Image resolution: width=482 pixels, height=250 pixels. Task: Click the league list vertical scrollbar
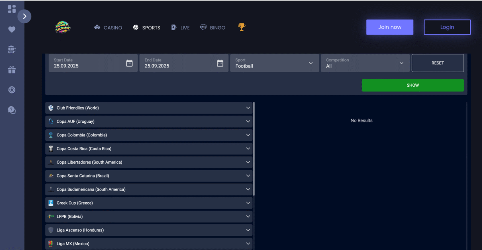coord(254,148)
